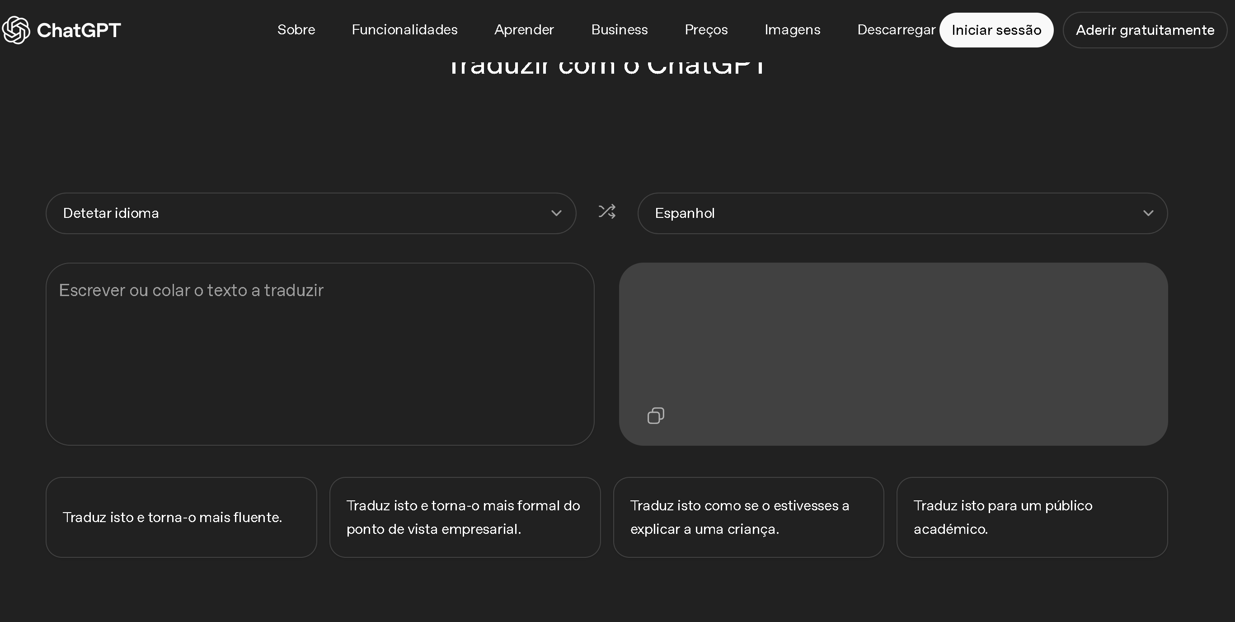Open the Preços page link

coord(706,30)
